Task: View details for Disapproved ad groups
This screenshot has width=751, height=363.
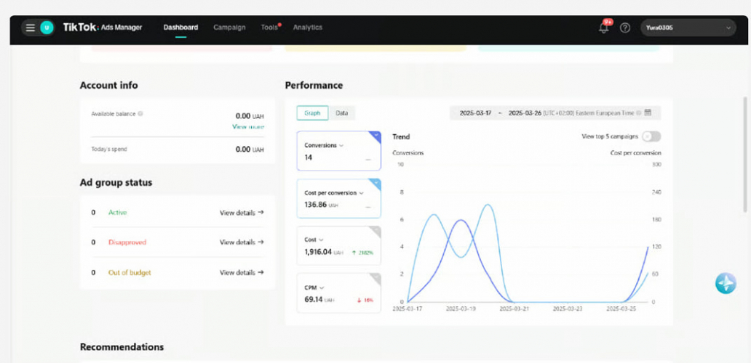Action: pos(242,242)
